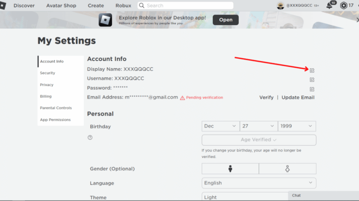Click the user avatar in top bar
Viewport: 359px width, 201px height.
(x=280, y=6)
